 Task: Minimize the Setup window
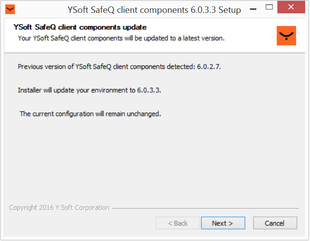pos(252,8)
